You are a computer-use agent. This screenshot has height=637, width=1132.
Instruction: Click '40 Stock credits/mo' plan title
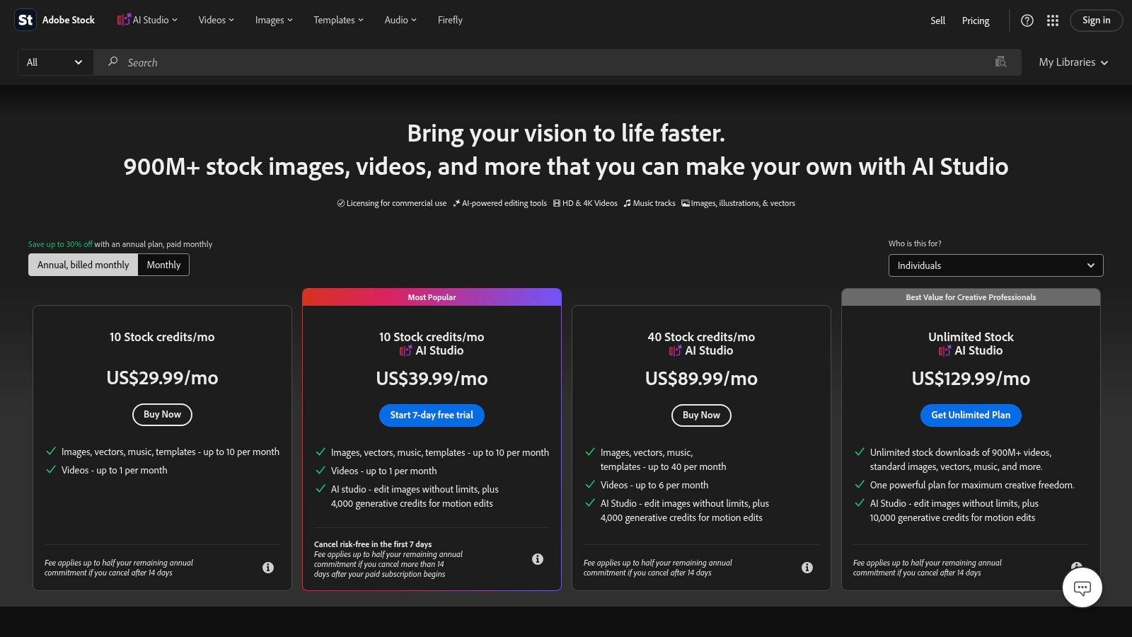[701, 337]
